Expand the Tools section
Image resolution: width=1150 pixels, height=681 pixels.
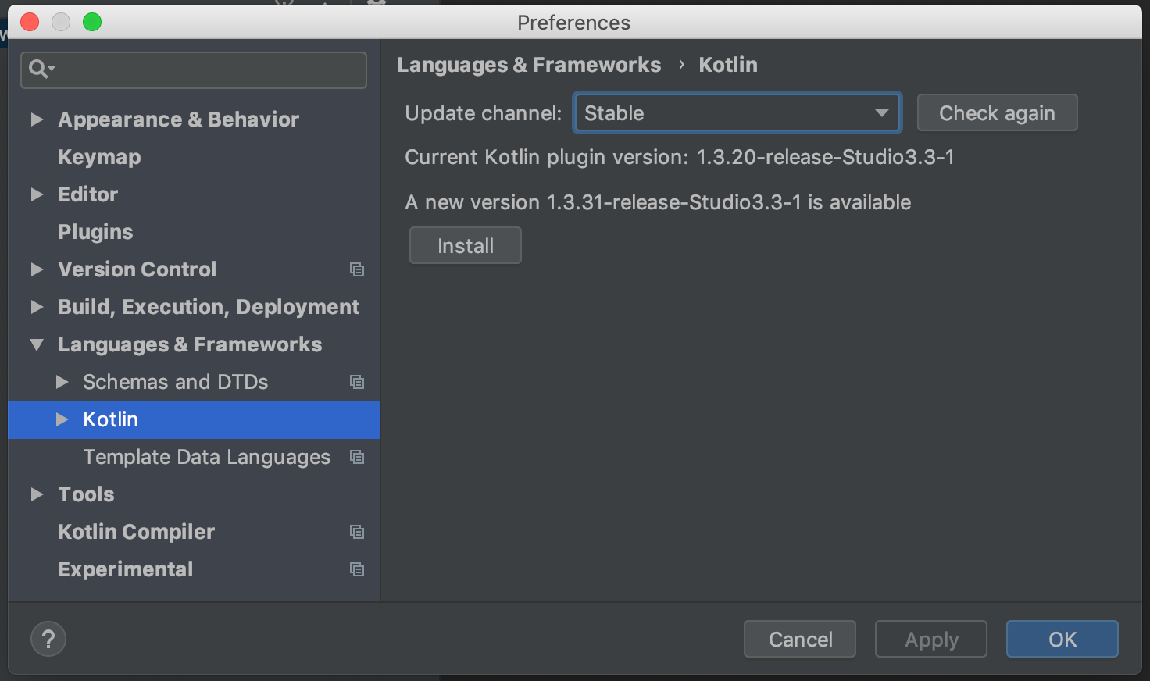tap(37, 494)
